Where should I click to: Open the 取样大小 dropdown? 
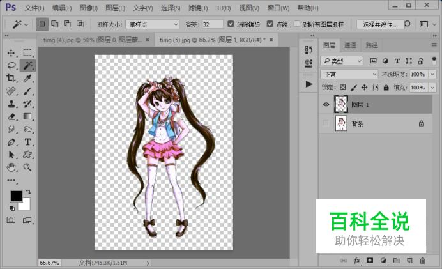click(x=153, y=24)
